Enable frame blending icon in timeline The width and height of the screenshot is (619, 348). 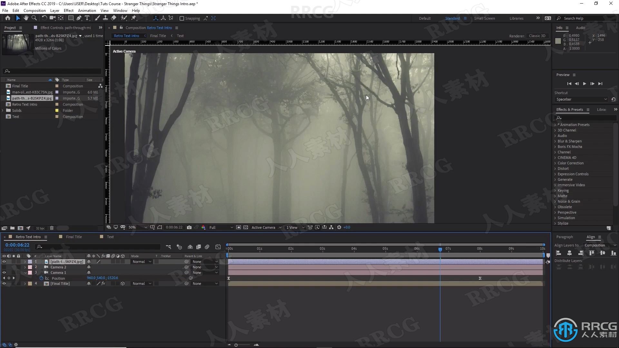pyautogui.click(x=199, y=247)
